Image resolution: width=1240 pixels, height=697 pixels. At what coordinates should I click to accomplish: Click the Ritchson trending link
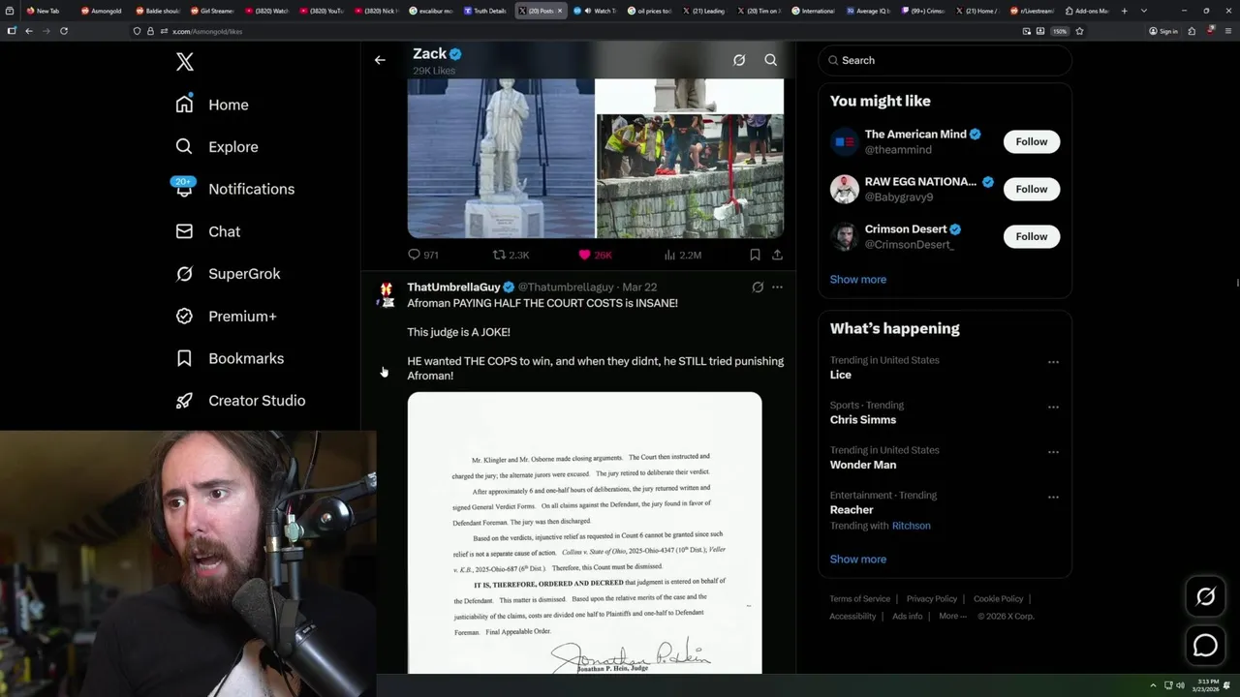click(911, 526)
